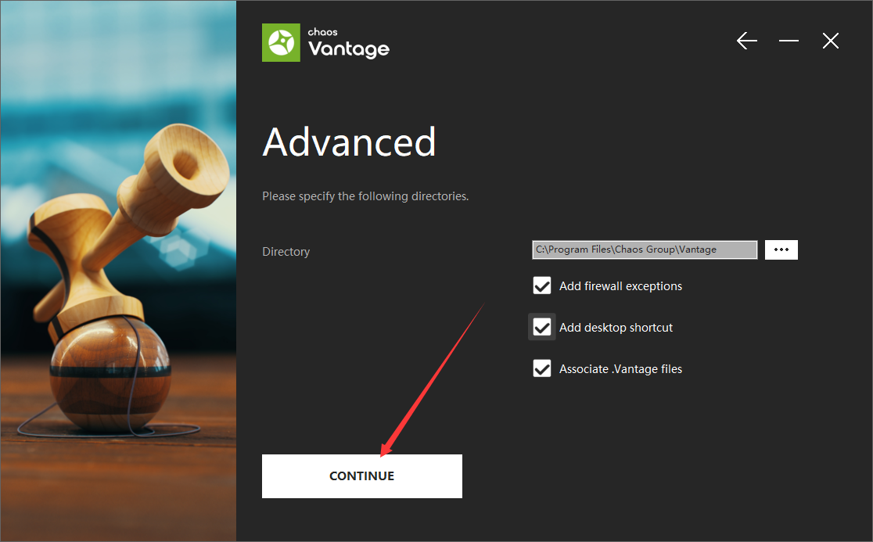
Task: Click the green Chaos Vantage logo icon
Action: tap(281, 42)
